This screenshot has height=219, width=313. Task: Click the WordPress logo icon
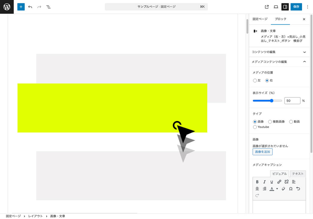(7, 7)
